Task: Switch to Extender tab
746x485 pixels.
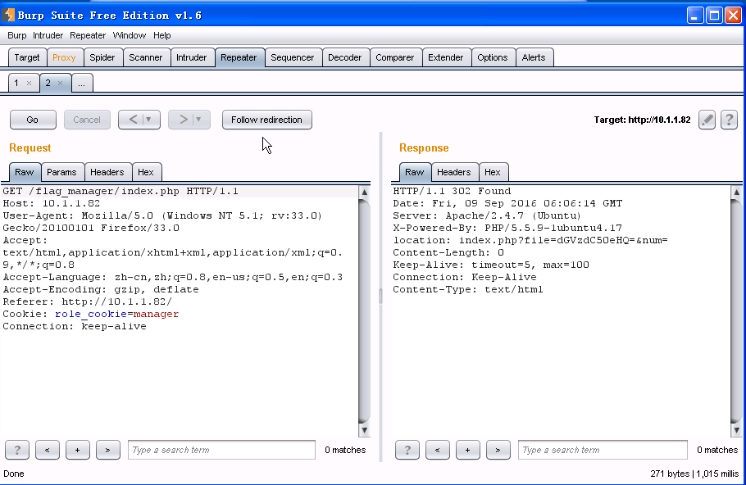Action: 446,57
